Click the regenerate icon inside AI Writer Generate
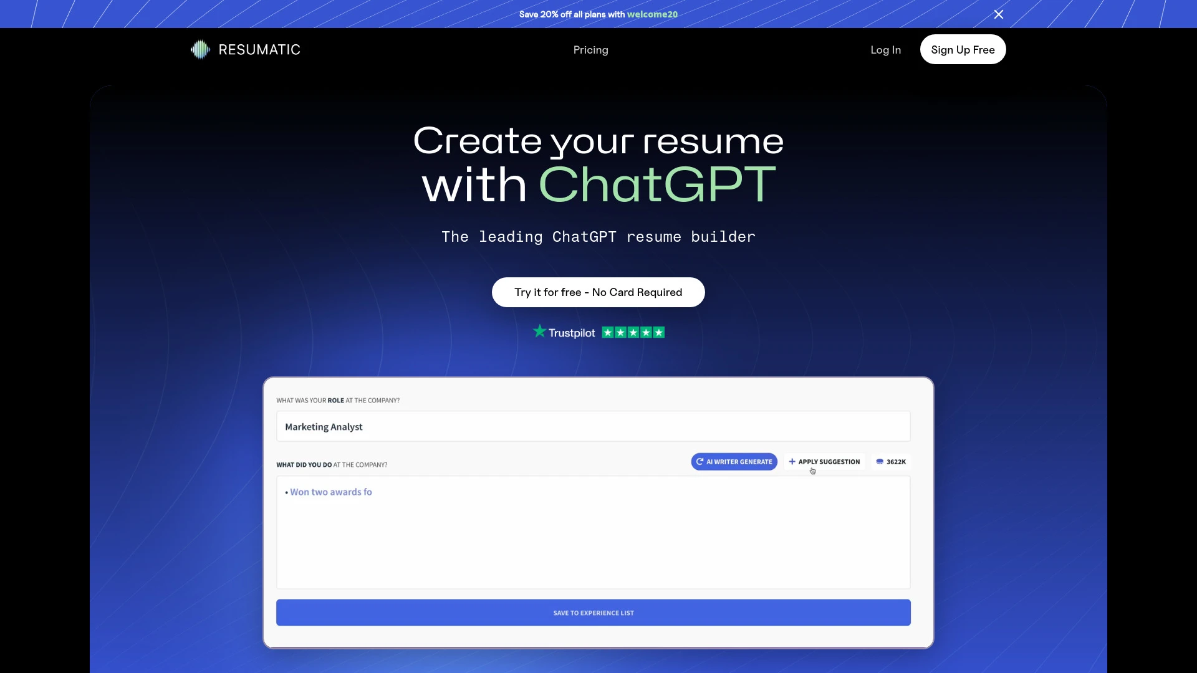The image size is (1197, 673). click(x=699, y=462)
